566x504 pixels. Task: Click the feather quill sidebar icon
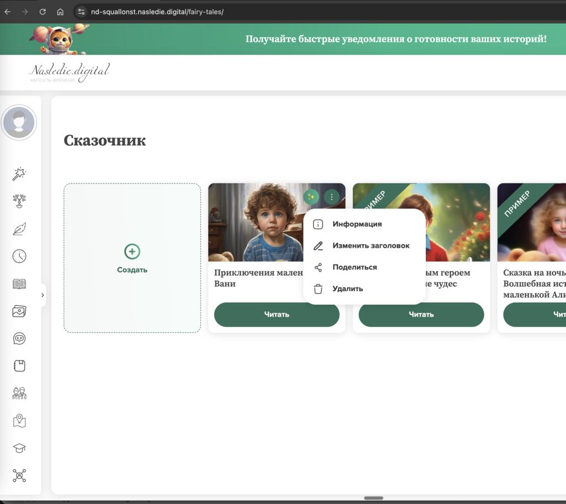19,229
